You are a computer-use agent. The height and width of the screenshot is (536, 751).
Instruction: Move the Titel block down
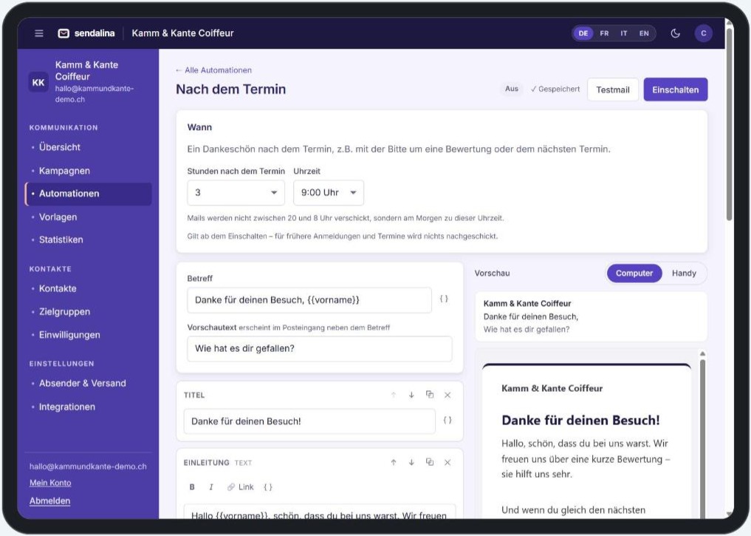point(411,395)
